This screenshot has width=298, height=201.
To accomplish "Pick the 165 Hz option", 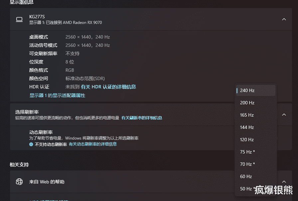I will coord(256,115).
